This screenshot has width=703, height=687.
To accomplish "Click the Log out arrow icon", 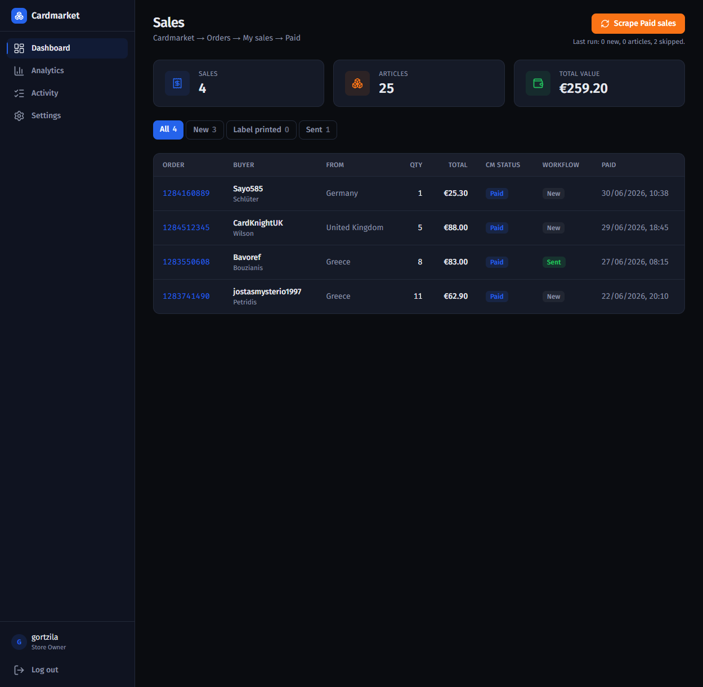I will click(19, 670).
